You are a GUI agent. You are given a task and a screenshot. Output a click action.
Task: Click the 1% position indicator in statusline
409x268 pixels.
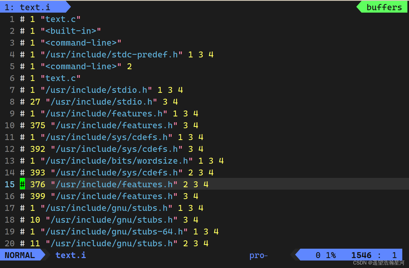pos(331,255)
